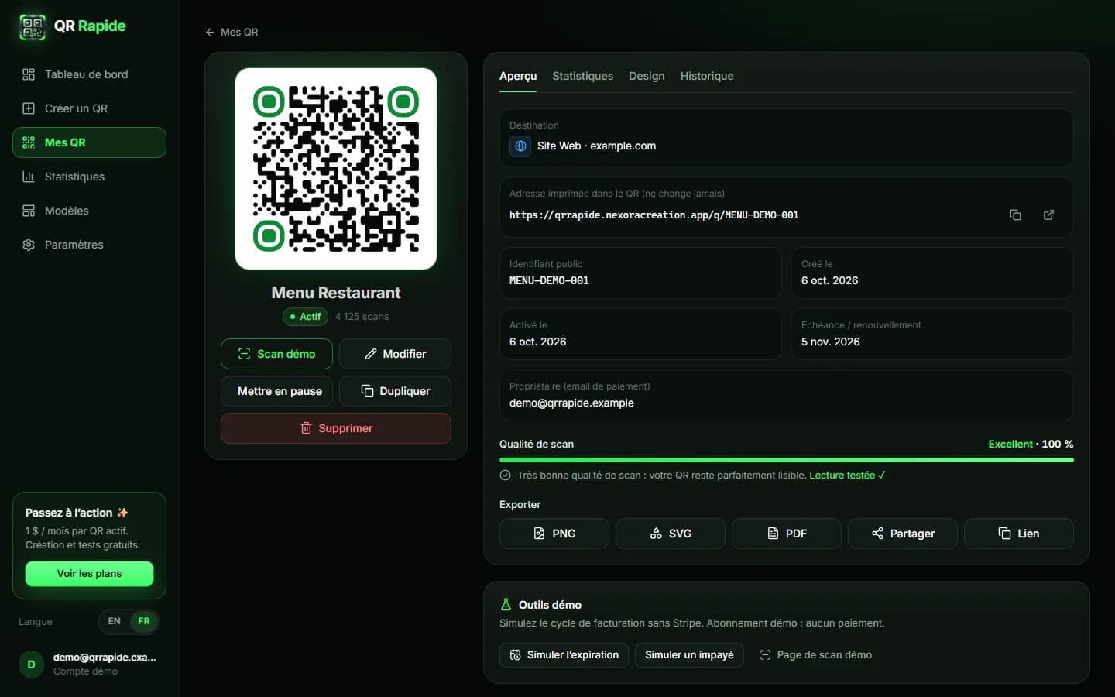Click the demo account avatar D
The width and height of the screenshot is (1115, 697).
pyautogui.click(x=31, y=664)
